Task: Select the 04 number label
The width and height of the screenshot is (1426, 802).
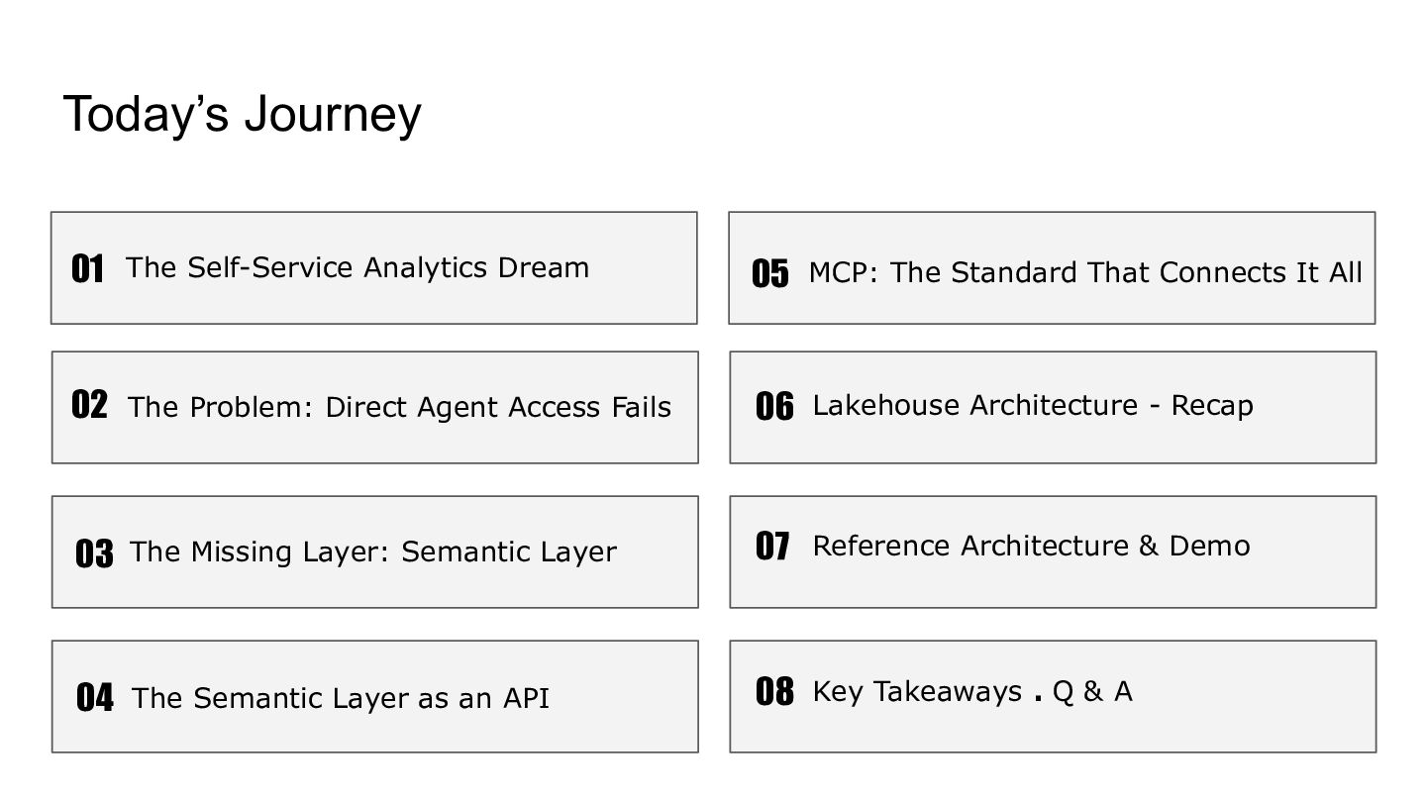Action: click(x=95, y=698)
